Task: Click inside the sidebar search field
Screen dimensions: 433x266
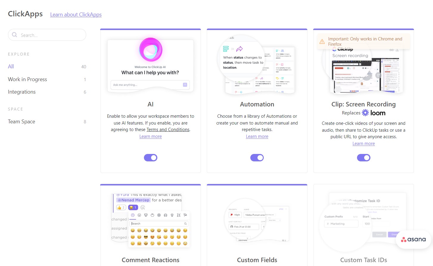Action: click(x=47, y=35)
